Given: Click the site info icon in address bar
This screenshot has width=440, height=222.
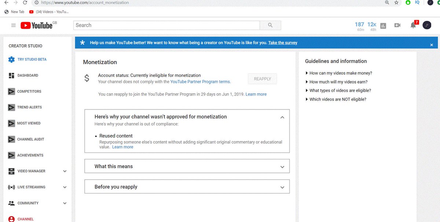Looking at the screenshot, I should 36,2.
